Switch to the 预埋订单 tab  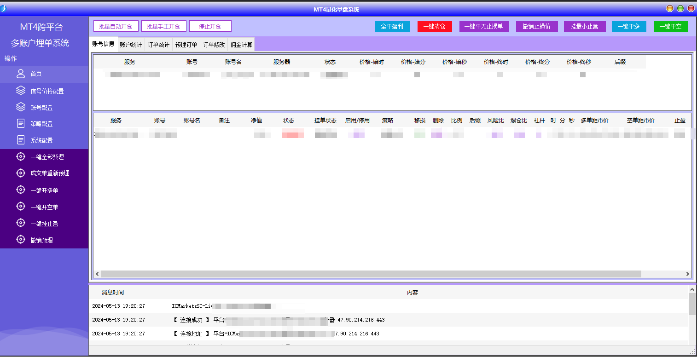[x=186, y=45]
